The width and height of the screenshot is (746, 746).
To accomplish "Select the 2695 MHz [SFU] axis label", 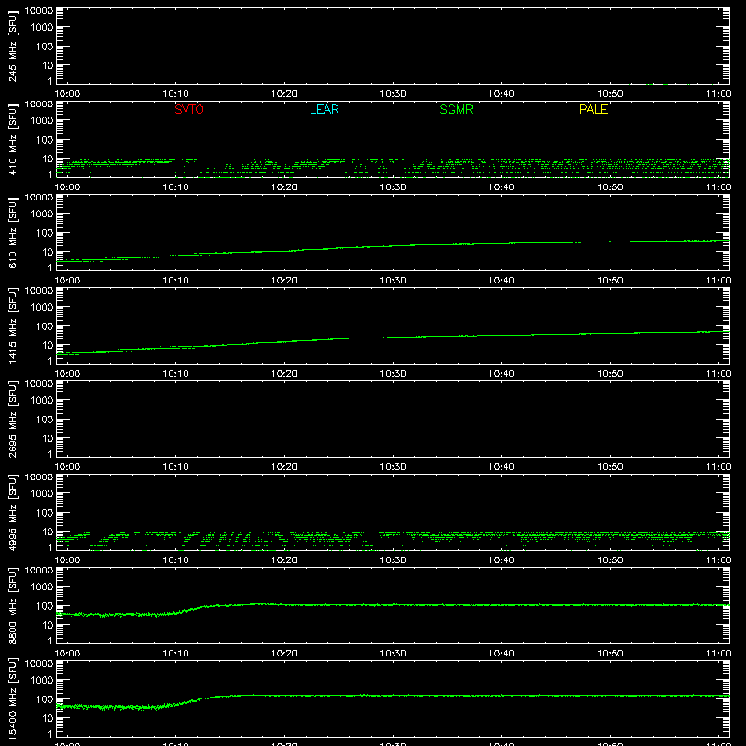I will (13, 419).
